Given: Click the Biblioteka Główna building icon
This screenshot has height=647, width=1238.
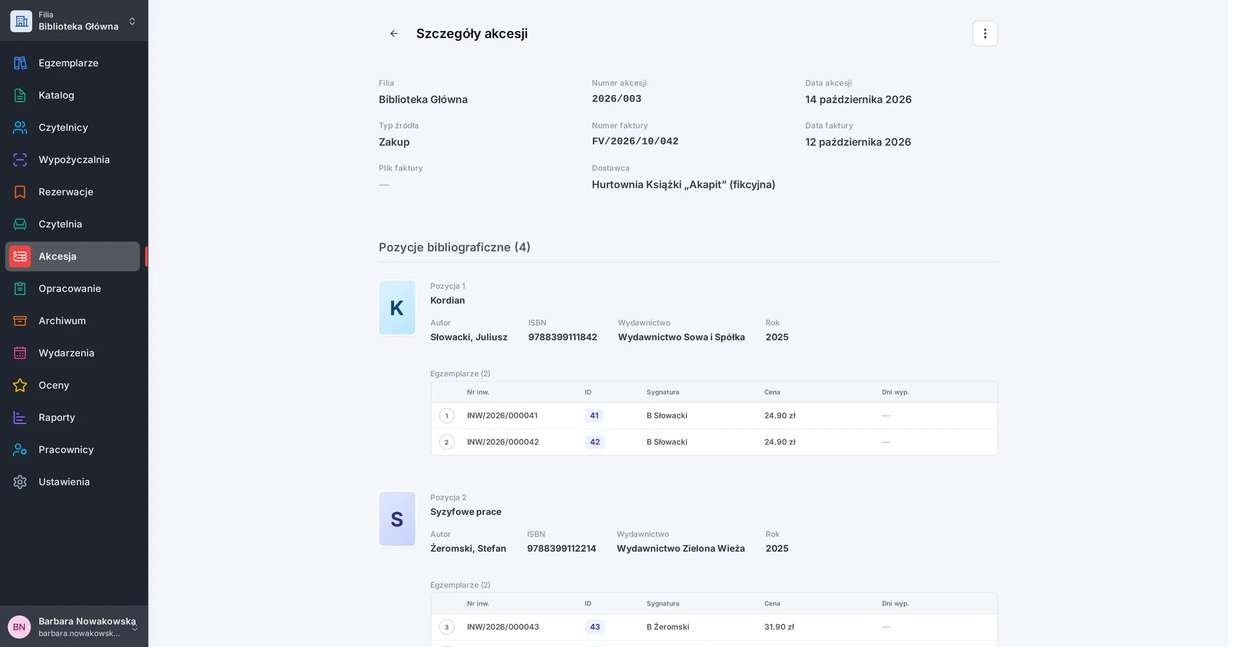Looking at the screenshot, I should (x=21, y=21).
